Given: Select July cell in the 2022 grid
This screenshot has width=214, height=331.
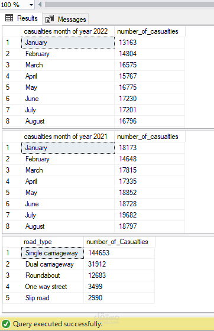Looking at the screenshot, I should click(x=67, y=110).
